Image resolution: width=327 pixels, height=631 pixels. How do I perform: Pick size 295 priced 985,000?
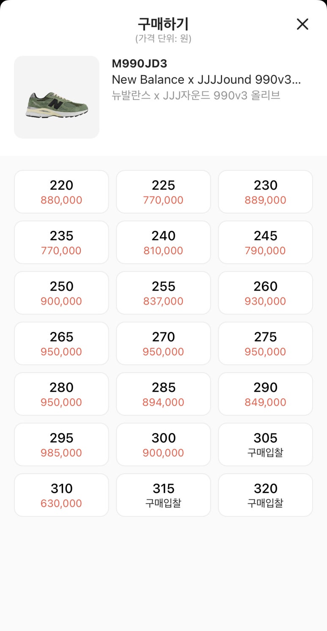[61, 444]
